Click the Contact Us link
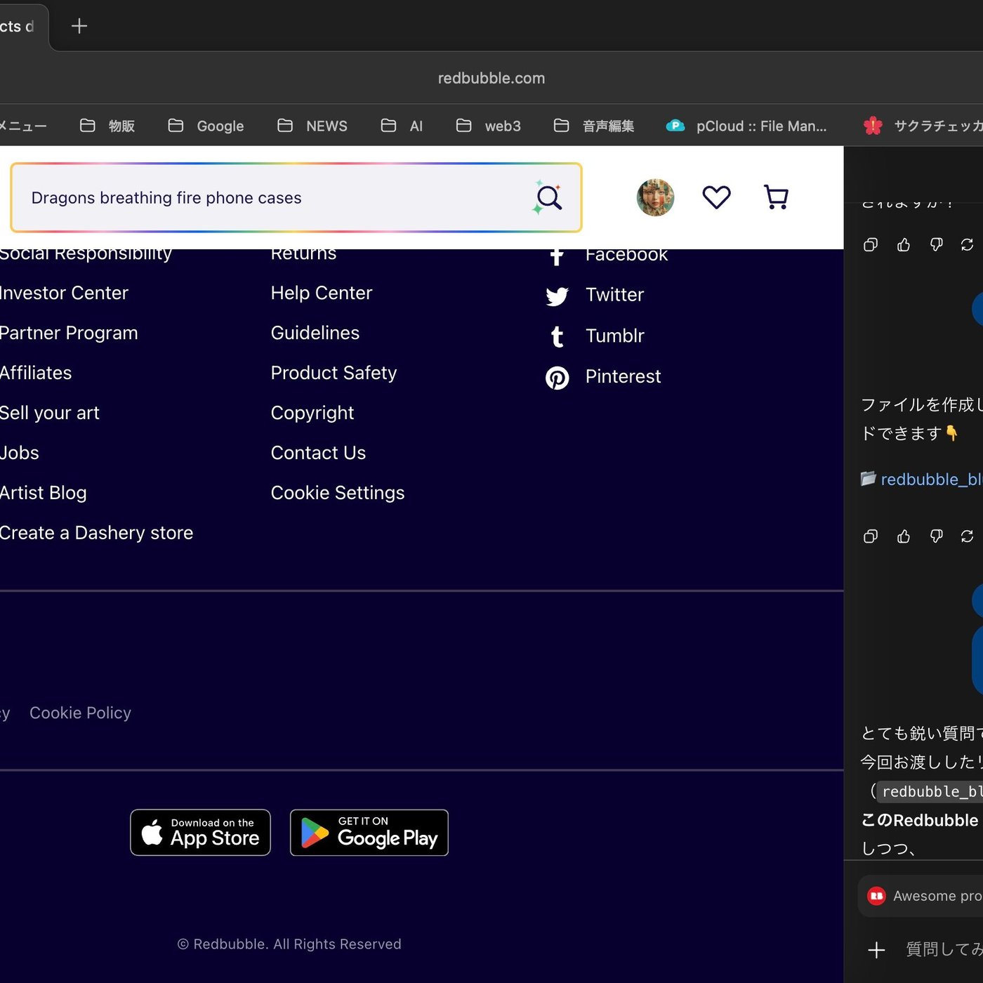 pos(318,453)
